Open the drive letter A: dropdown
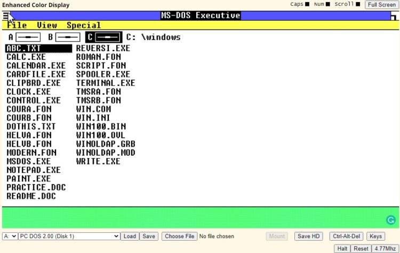This screenshot has height=253, width=400. (10, 236)
